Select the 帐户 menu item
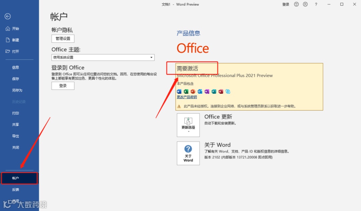The image size is (361, 211). click(19, 178)
